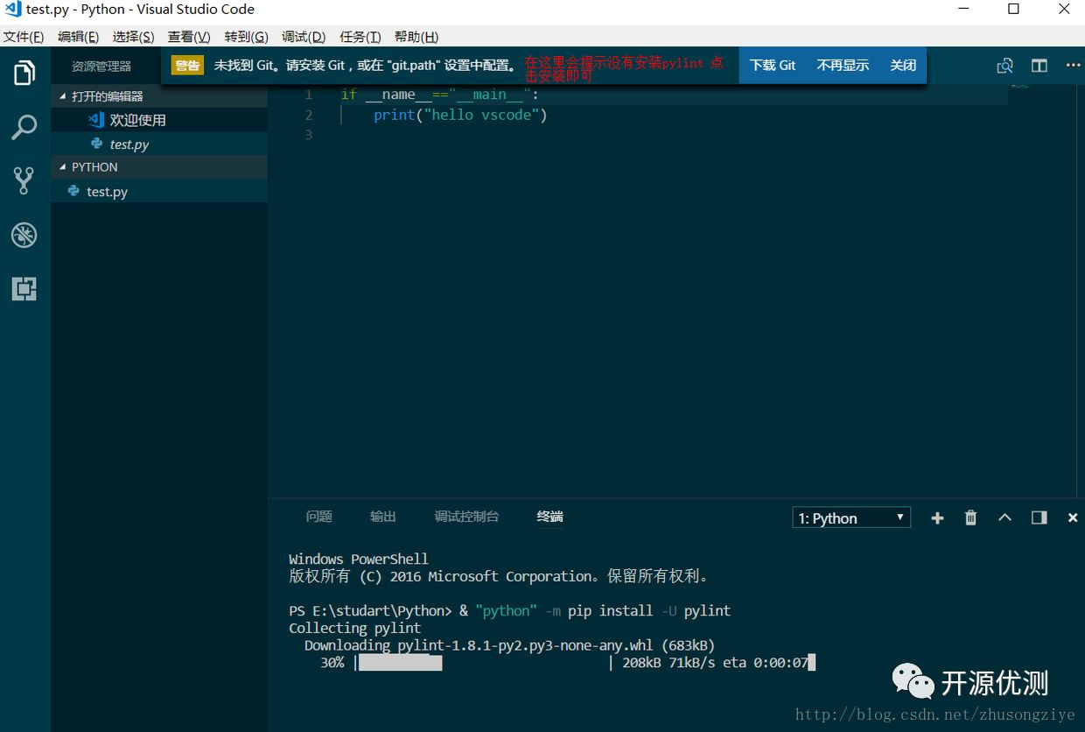Click the VS Code logo in title bar
Image resolution: width=1085 pixels, height=732 pixels.
point(12,10)
